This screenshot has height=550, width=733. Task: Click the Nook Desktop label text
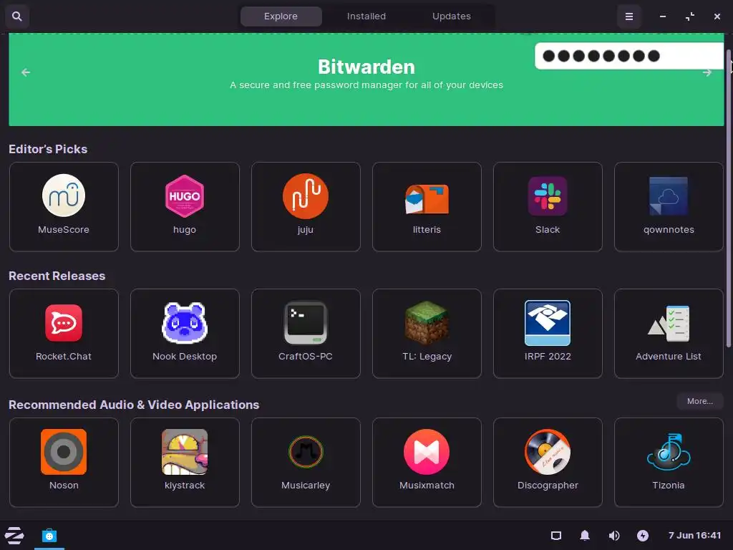185,357
